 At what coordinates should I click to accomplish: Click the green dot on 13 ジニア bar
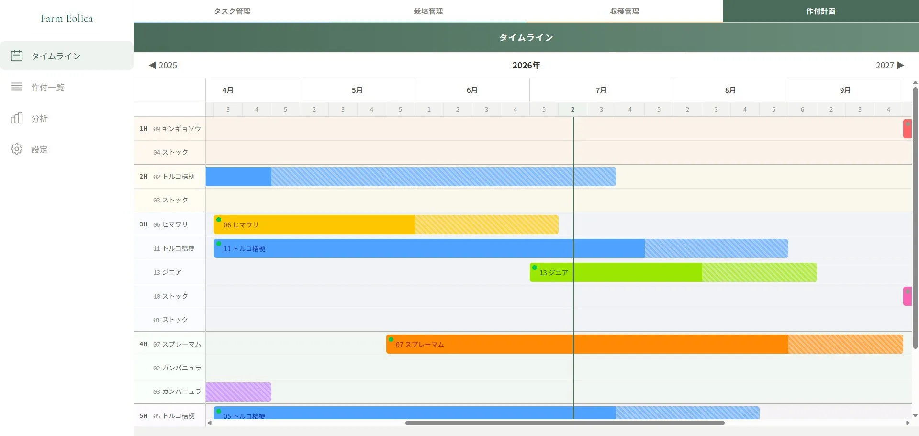(535, 268)
